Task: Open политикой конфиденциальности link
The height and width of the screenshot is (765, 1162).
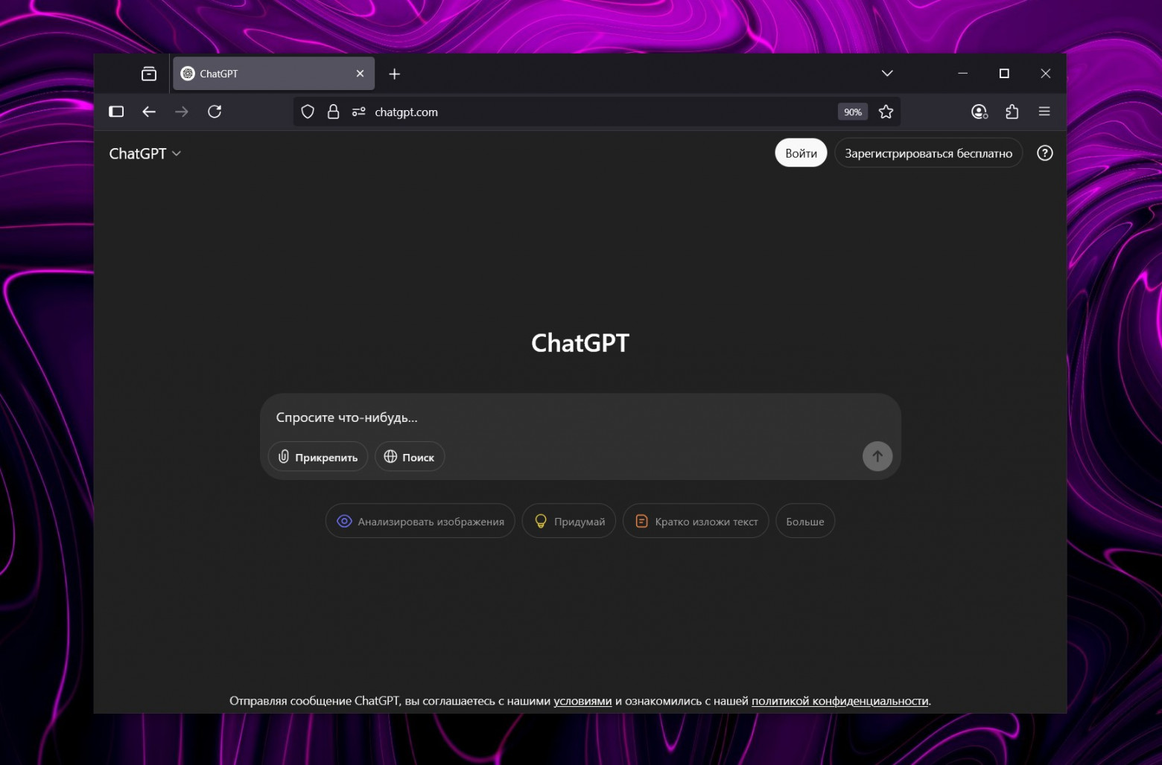Action: point(840,701)
